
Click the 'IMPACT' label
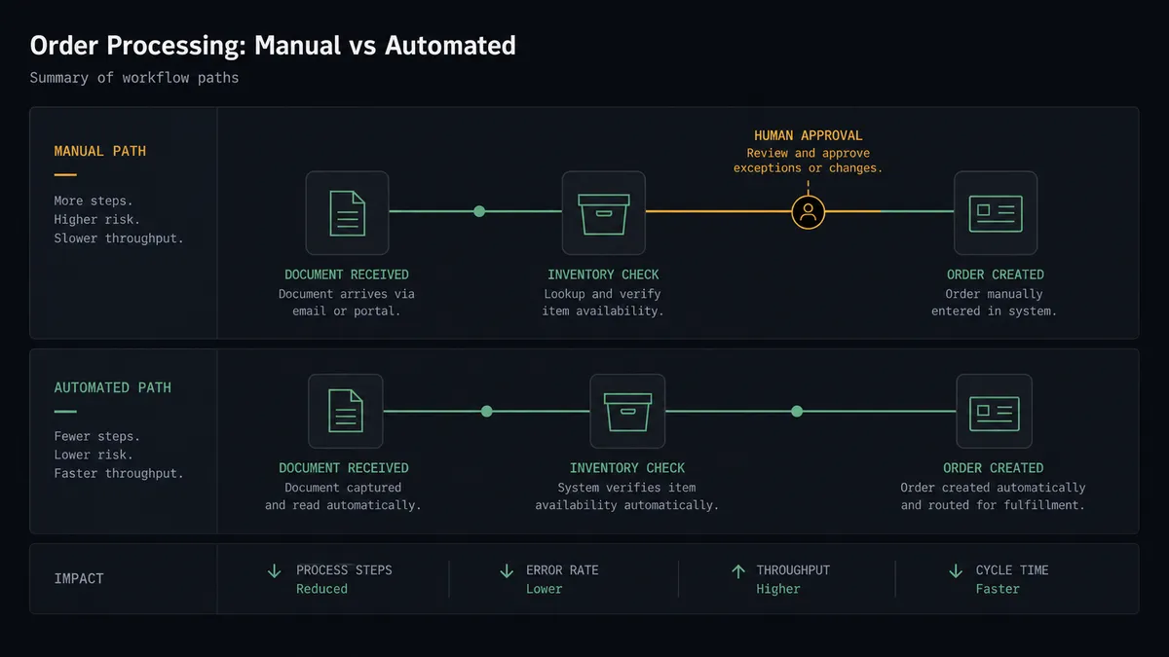pyautogui.click(x=79, y=578)
